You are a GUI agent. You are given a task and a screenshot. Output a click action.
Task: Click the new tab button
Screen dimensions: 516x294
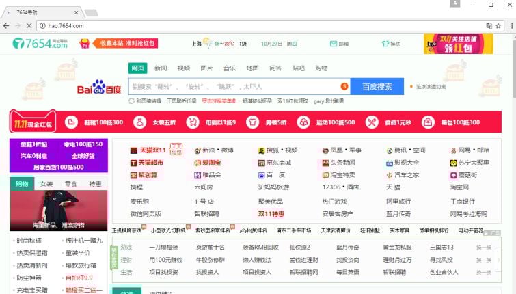(x=92, y=13)
